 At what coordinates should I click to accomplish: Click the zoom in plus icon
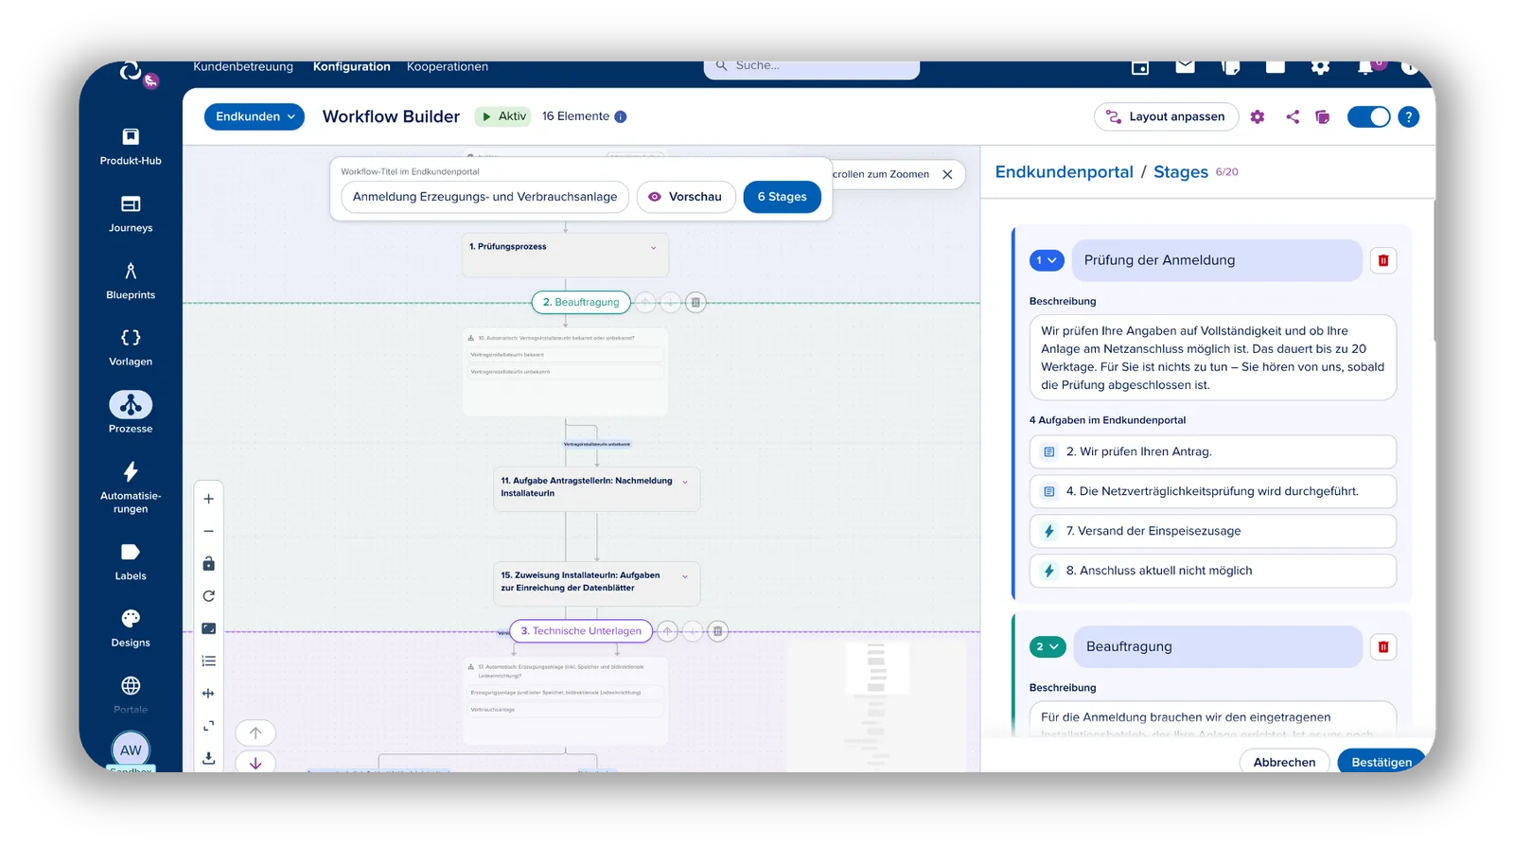pos(208,500)
